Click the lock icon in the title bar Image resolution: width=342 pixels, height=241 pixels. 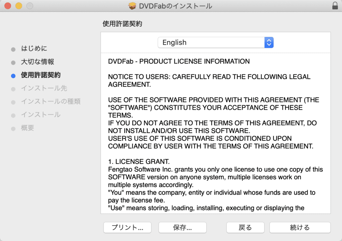[x=335, y=6]
